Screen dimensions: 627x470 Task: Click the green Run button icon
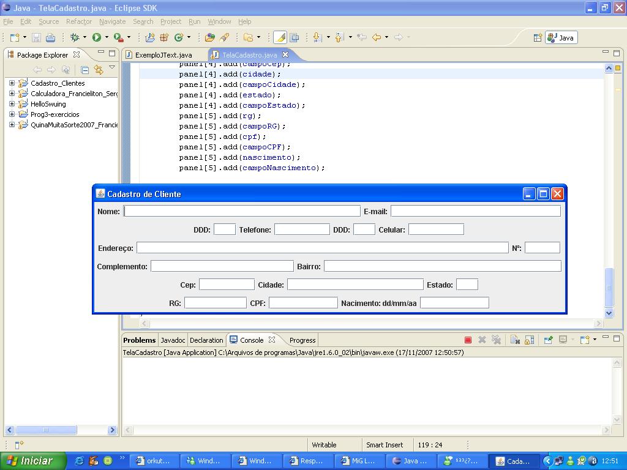[97, 37]
